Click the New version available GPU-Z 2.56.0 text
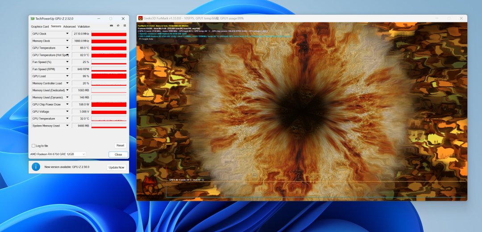The width and height of the screenshot is (482, 232). click(66, 167)
